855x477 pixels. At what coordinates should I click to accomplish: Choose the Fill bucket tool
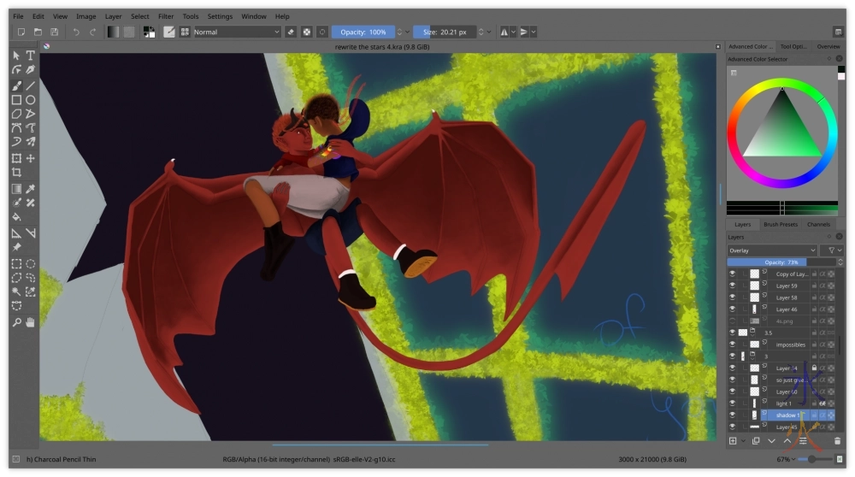(x=16, y=217)
